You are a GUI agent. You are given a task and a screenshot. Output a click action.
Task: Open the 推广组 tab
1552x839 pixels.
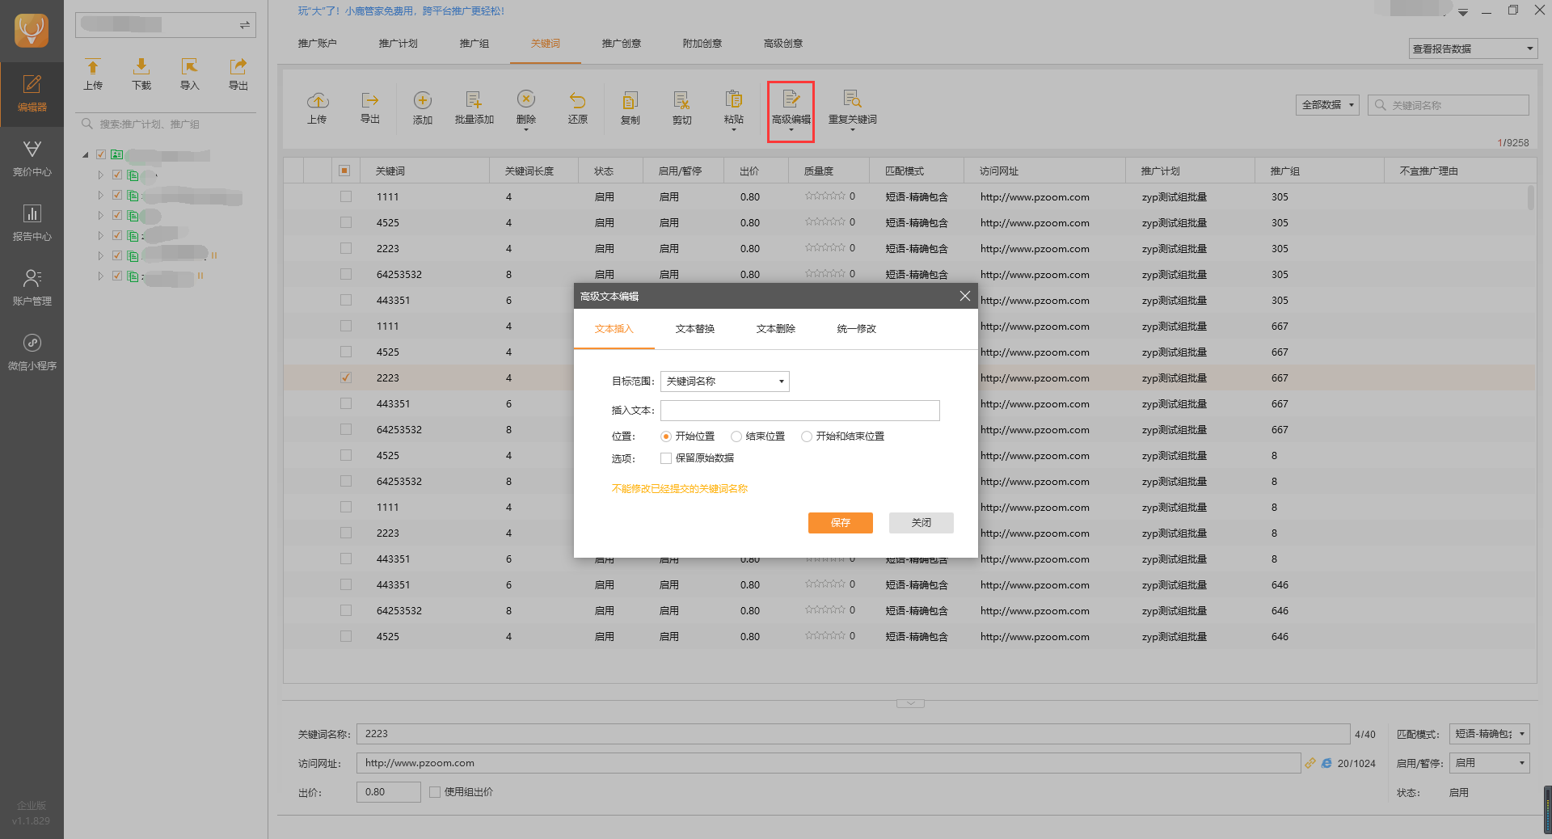pos(474,44)
